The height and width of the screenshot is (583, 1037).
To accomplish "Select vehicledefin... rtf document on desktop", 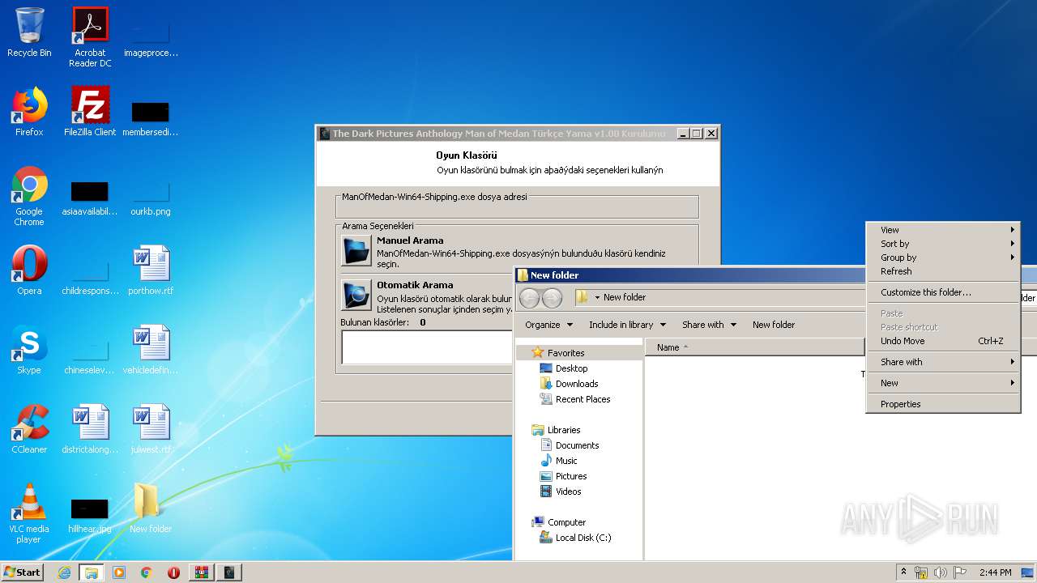I will pyautogui.click(x=151, y=350).
